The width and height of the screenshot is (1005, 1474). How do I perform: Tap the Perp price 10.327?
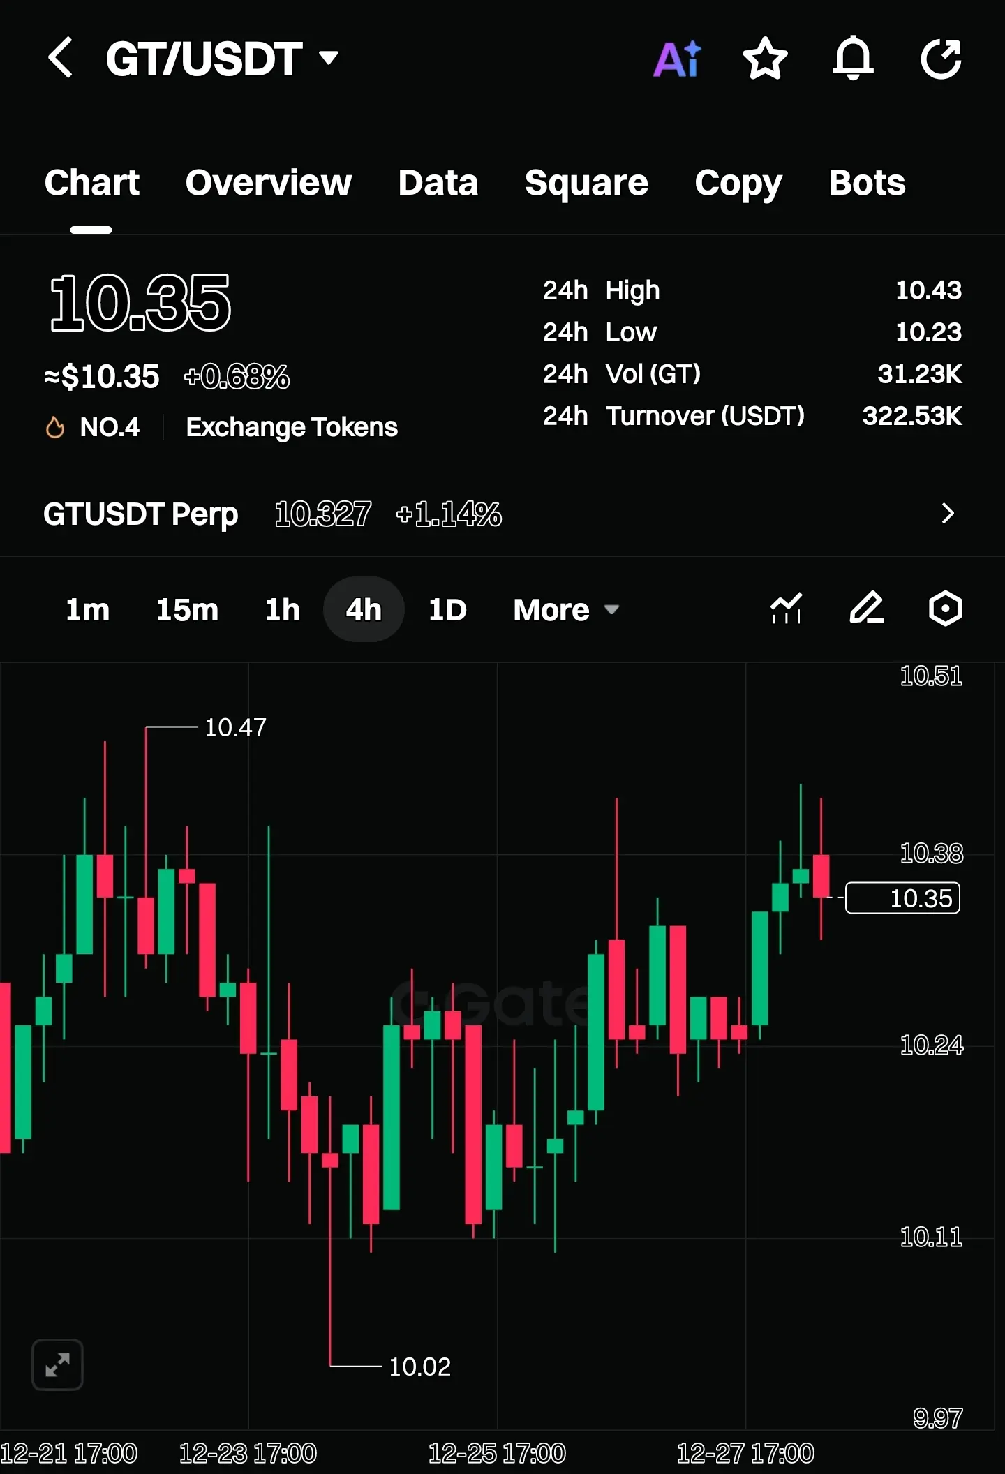(x=322, y=514)
